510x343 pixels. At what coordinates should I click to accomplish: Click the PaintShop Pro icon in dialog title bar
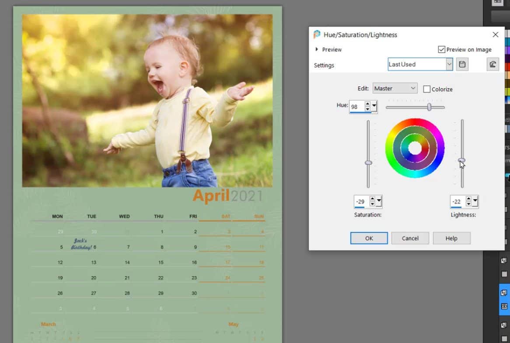tap(317, 35)
